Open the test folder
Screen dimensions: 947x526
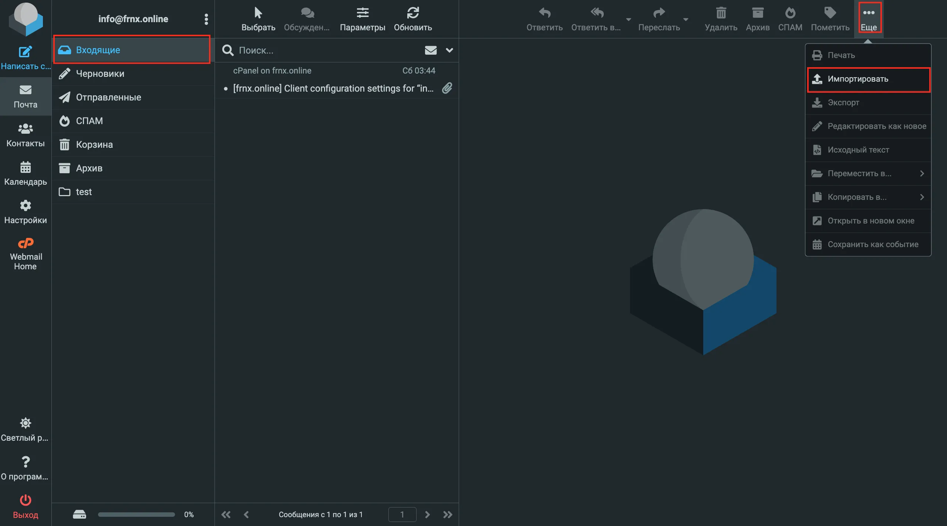pyautogui.click(x=133, y=192)
